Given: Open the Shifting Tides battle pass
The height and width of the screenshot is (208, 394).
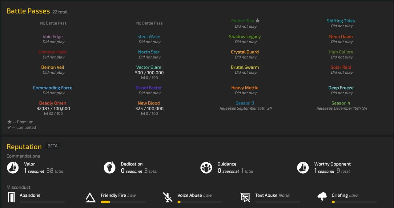Looking at the screenshot, I should pyautogui.click(x=341, y=21).
